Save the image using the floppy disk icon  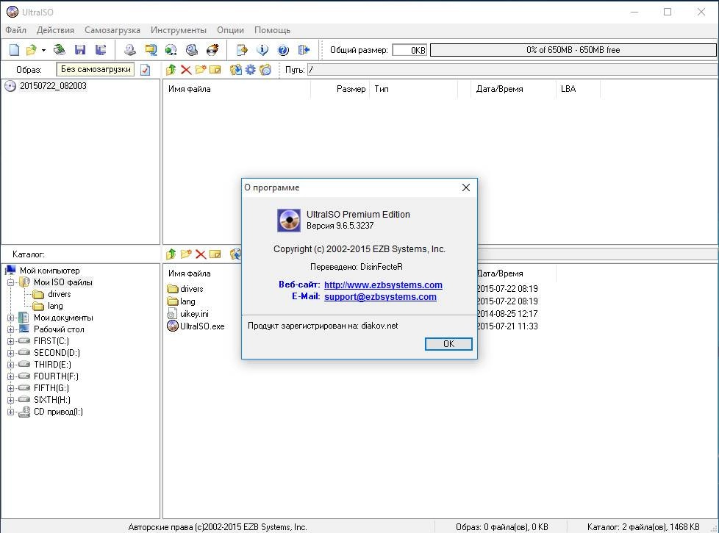[x=80, y=49]
